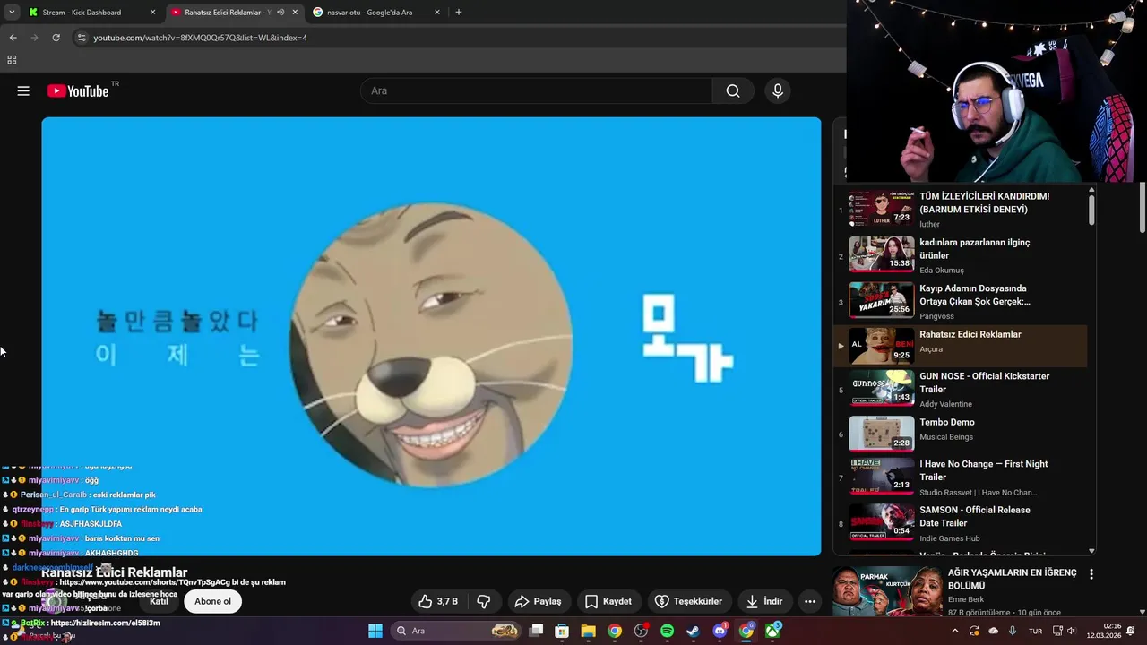Open the notification bell in tray
1147x645 pixels.
(1131, 631)
